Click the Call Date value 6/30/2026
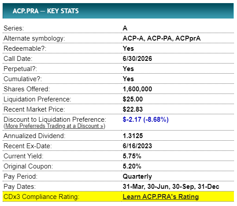This screenshot has height=206, width=237. [x=137, y=59]
